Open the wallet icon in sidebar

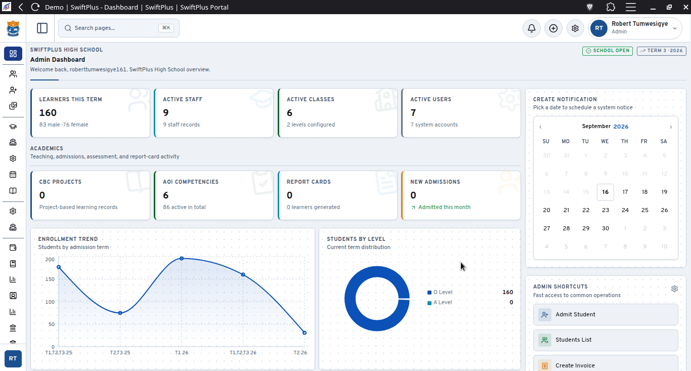(13, 248)
